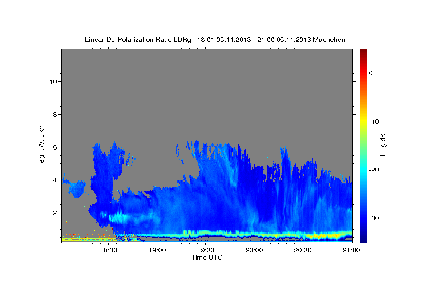
Task: Click the plot title 'Linear De-Polarization Ratio LDRg'
Action: tap(138, 40)
